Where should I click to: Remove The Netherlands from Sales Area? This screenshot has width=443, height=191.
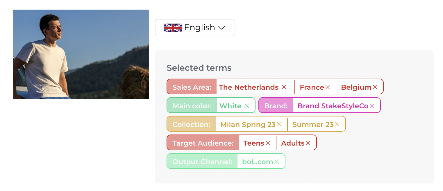284,87
